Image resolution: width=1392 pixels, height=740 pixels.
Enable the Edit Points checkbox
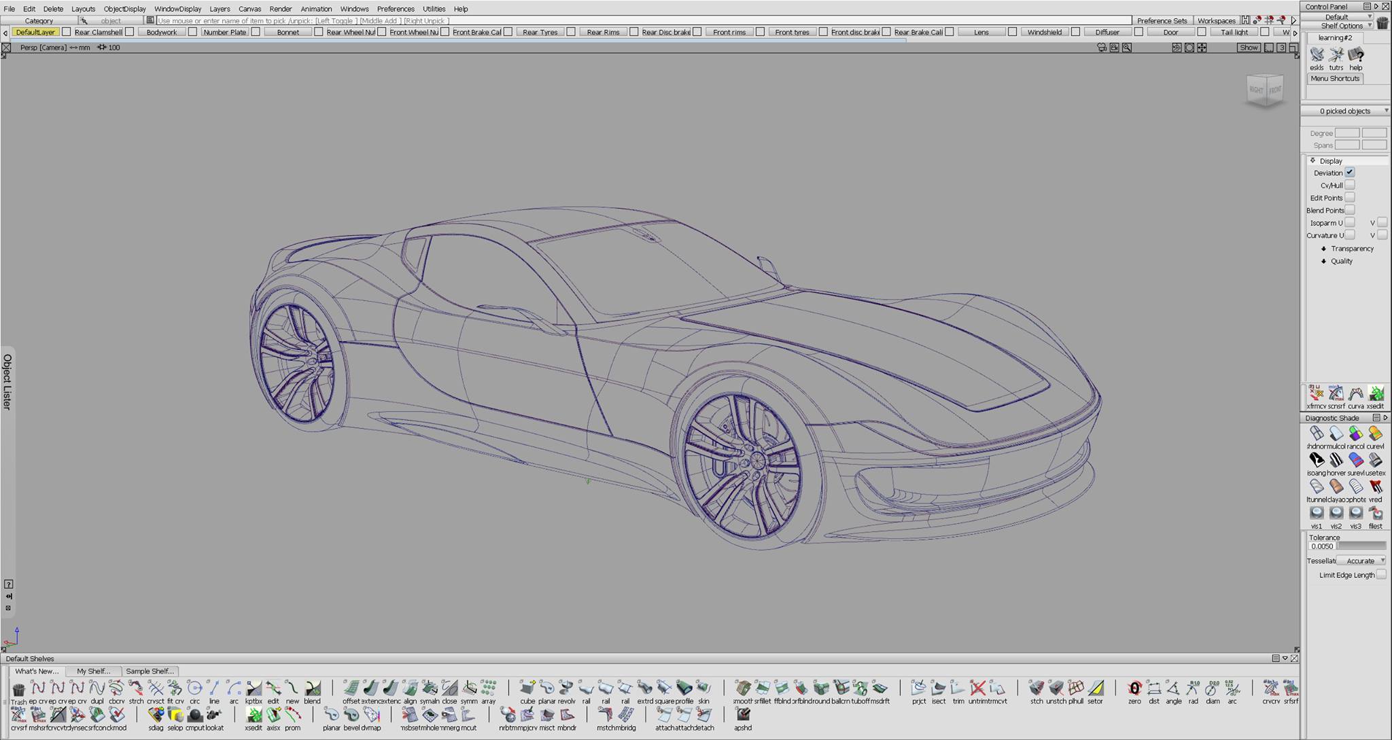[1350, 198]
